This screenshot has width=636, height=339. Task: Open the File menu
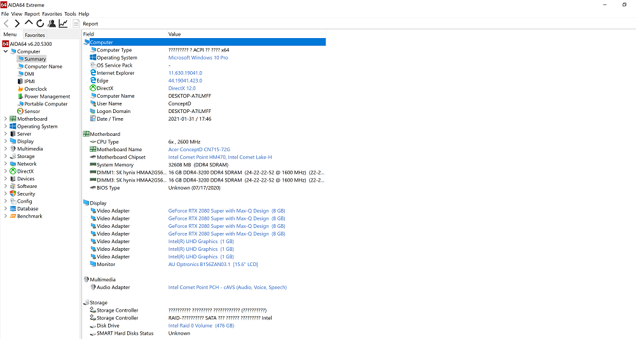pyautogui.click(x=5, y=14)
